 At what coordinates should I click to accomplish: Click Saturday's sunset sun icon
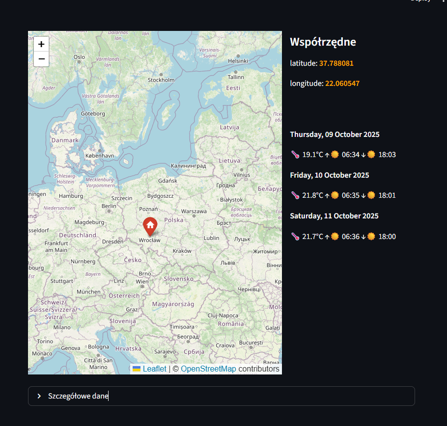(371, 237)
